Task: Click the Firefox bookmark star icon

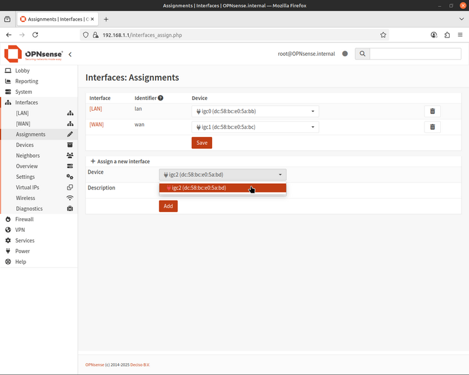Action: click(x=383, y=35)
